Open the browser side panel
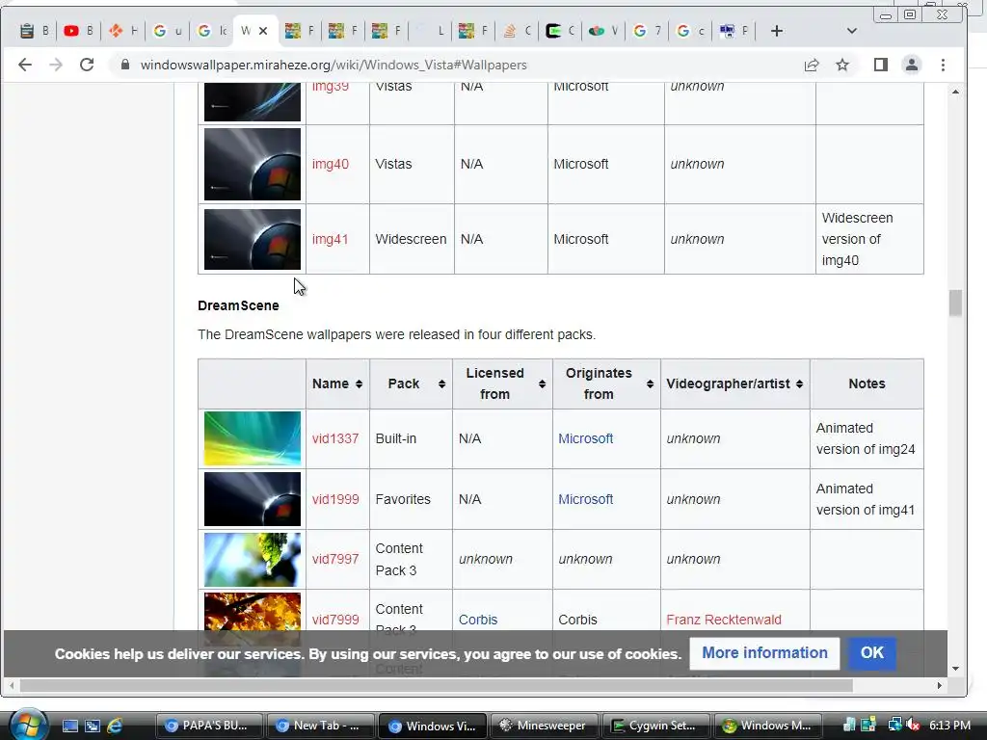Screen dimensions: 987x740 (881, 65)
